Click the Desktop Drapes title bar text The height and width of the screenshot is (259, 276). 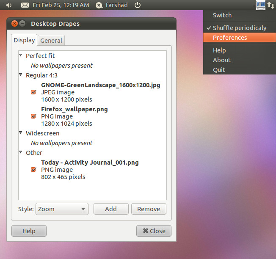pyautogui.click(x=55, y=24)
